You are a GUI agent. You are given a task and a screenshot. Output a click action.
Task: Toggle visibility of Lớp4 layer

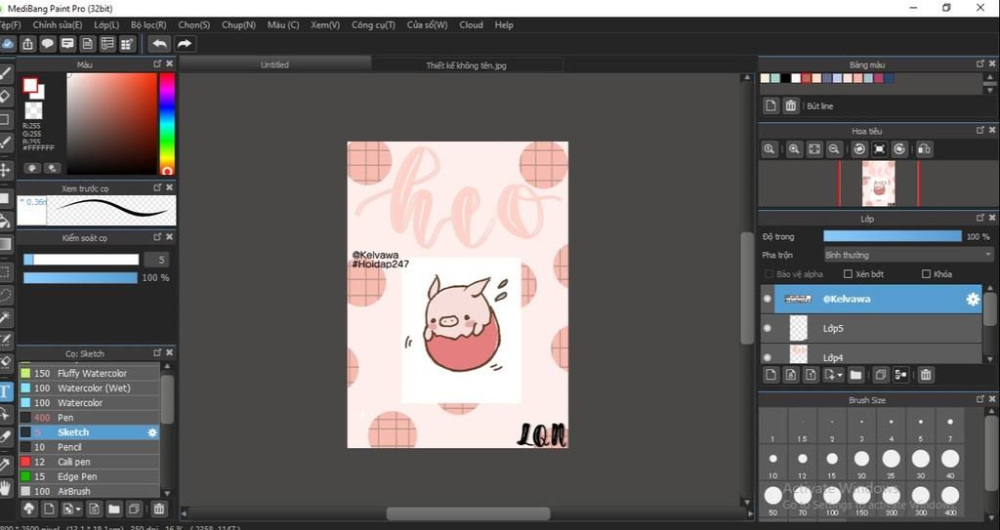point(768,357)
